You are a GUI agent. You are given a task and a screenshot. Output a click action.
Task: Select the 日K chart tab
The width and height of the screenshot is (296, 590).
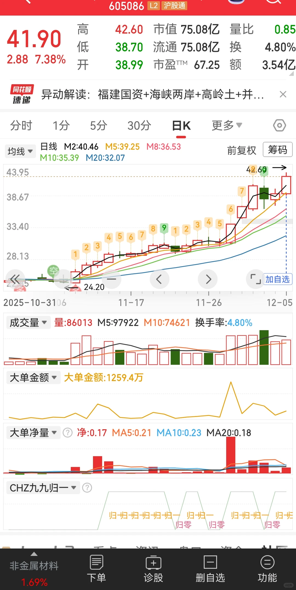coord(181,125)
